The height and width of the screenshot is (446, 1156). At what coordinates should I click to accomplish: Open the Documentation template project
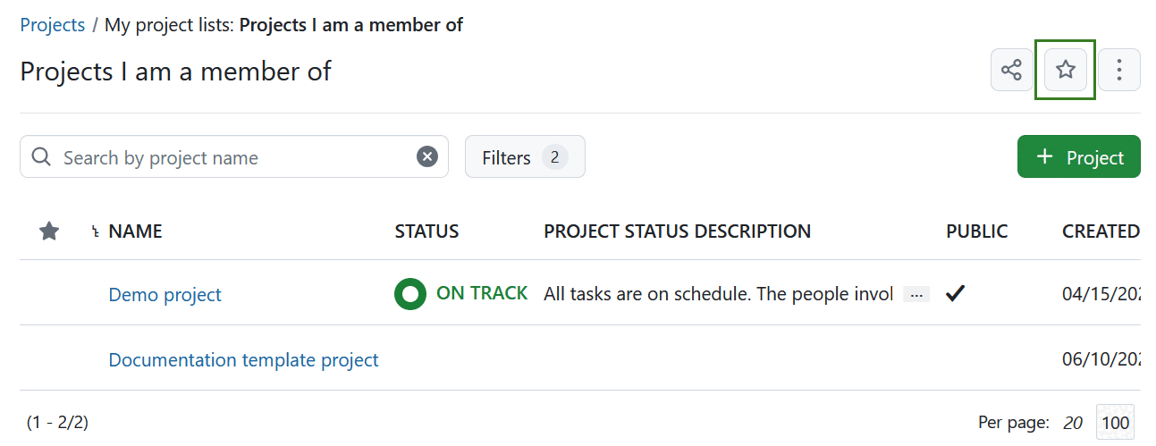click(243, 359)
